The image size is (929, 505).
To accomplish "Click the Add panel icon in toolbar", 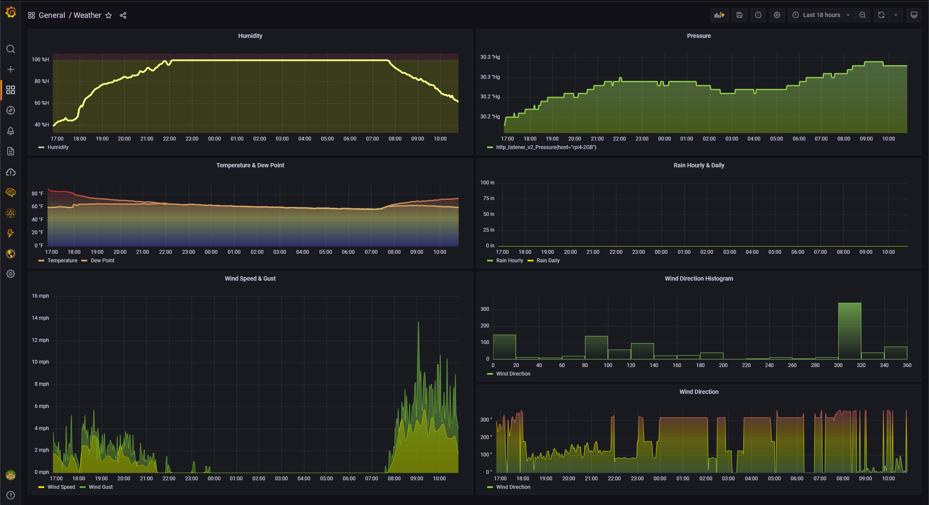I will coord(719,15).
